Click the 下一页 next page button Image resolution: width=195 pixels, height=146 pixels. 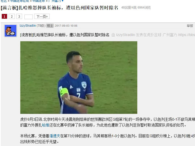pyautogui.click(x=42, y=17)
